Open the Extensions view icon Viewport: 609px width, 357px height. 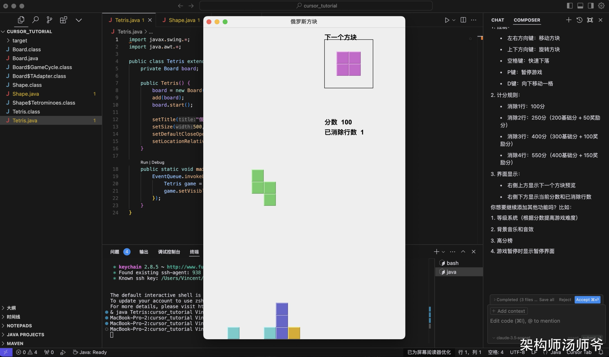pyautogui.click(x=63, y=20)
